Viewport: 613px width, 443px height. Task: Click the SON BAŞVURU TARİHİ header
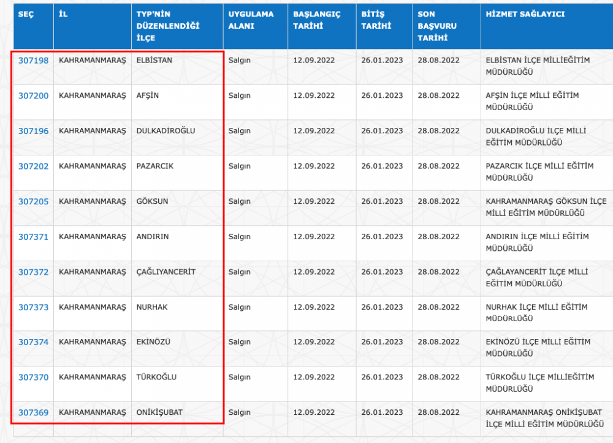point(438,26)
